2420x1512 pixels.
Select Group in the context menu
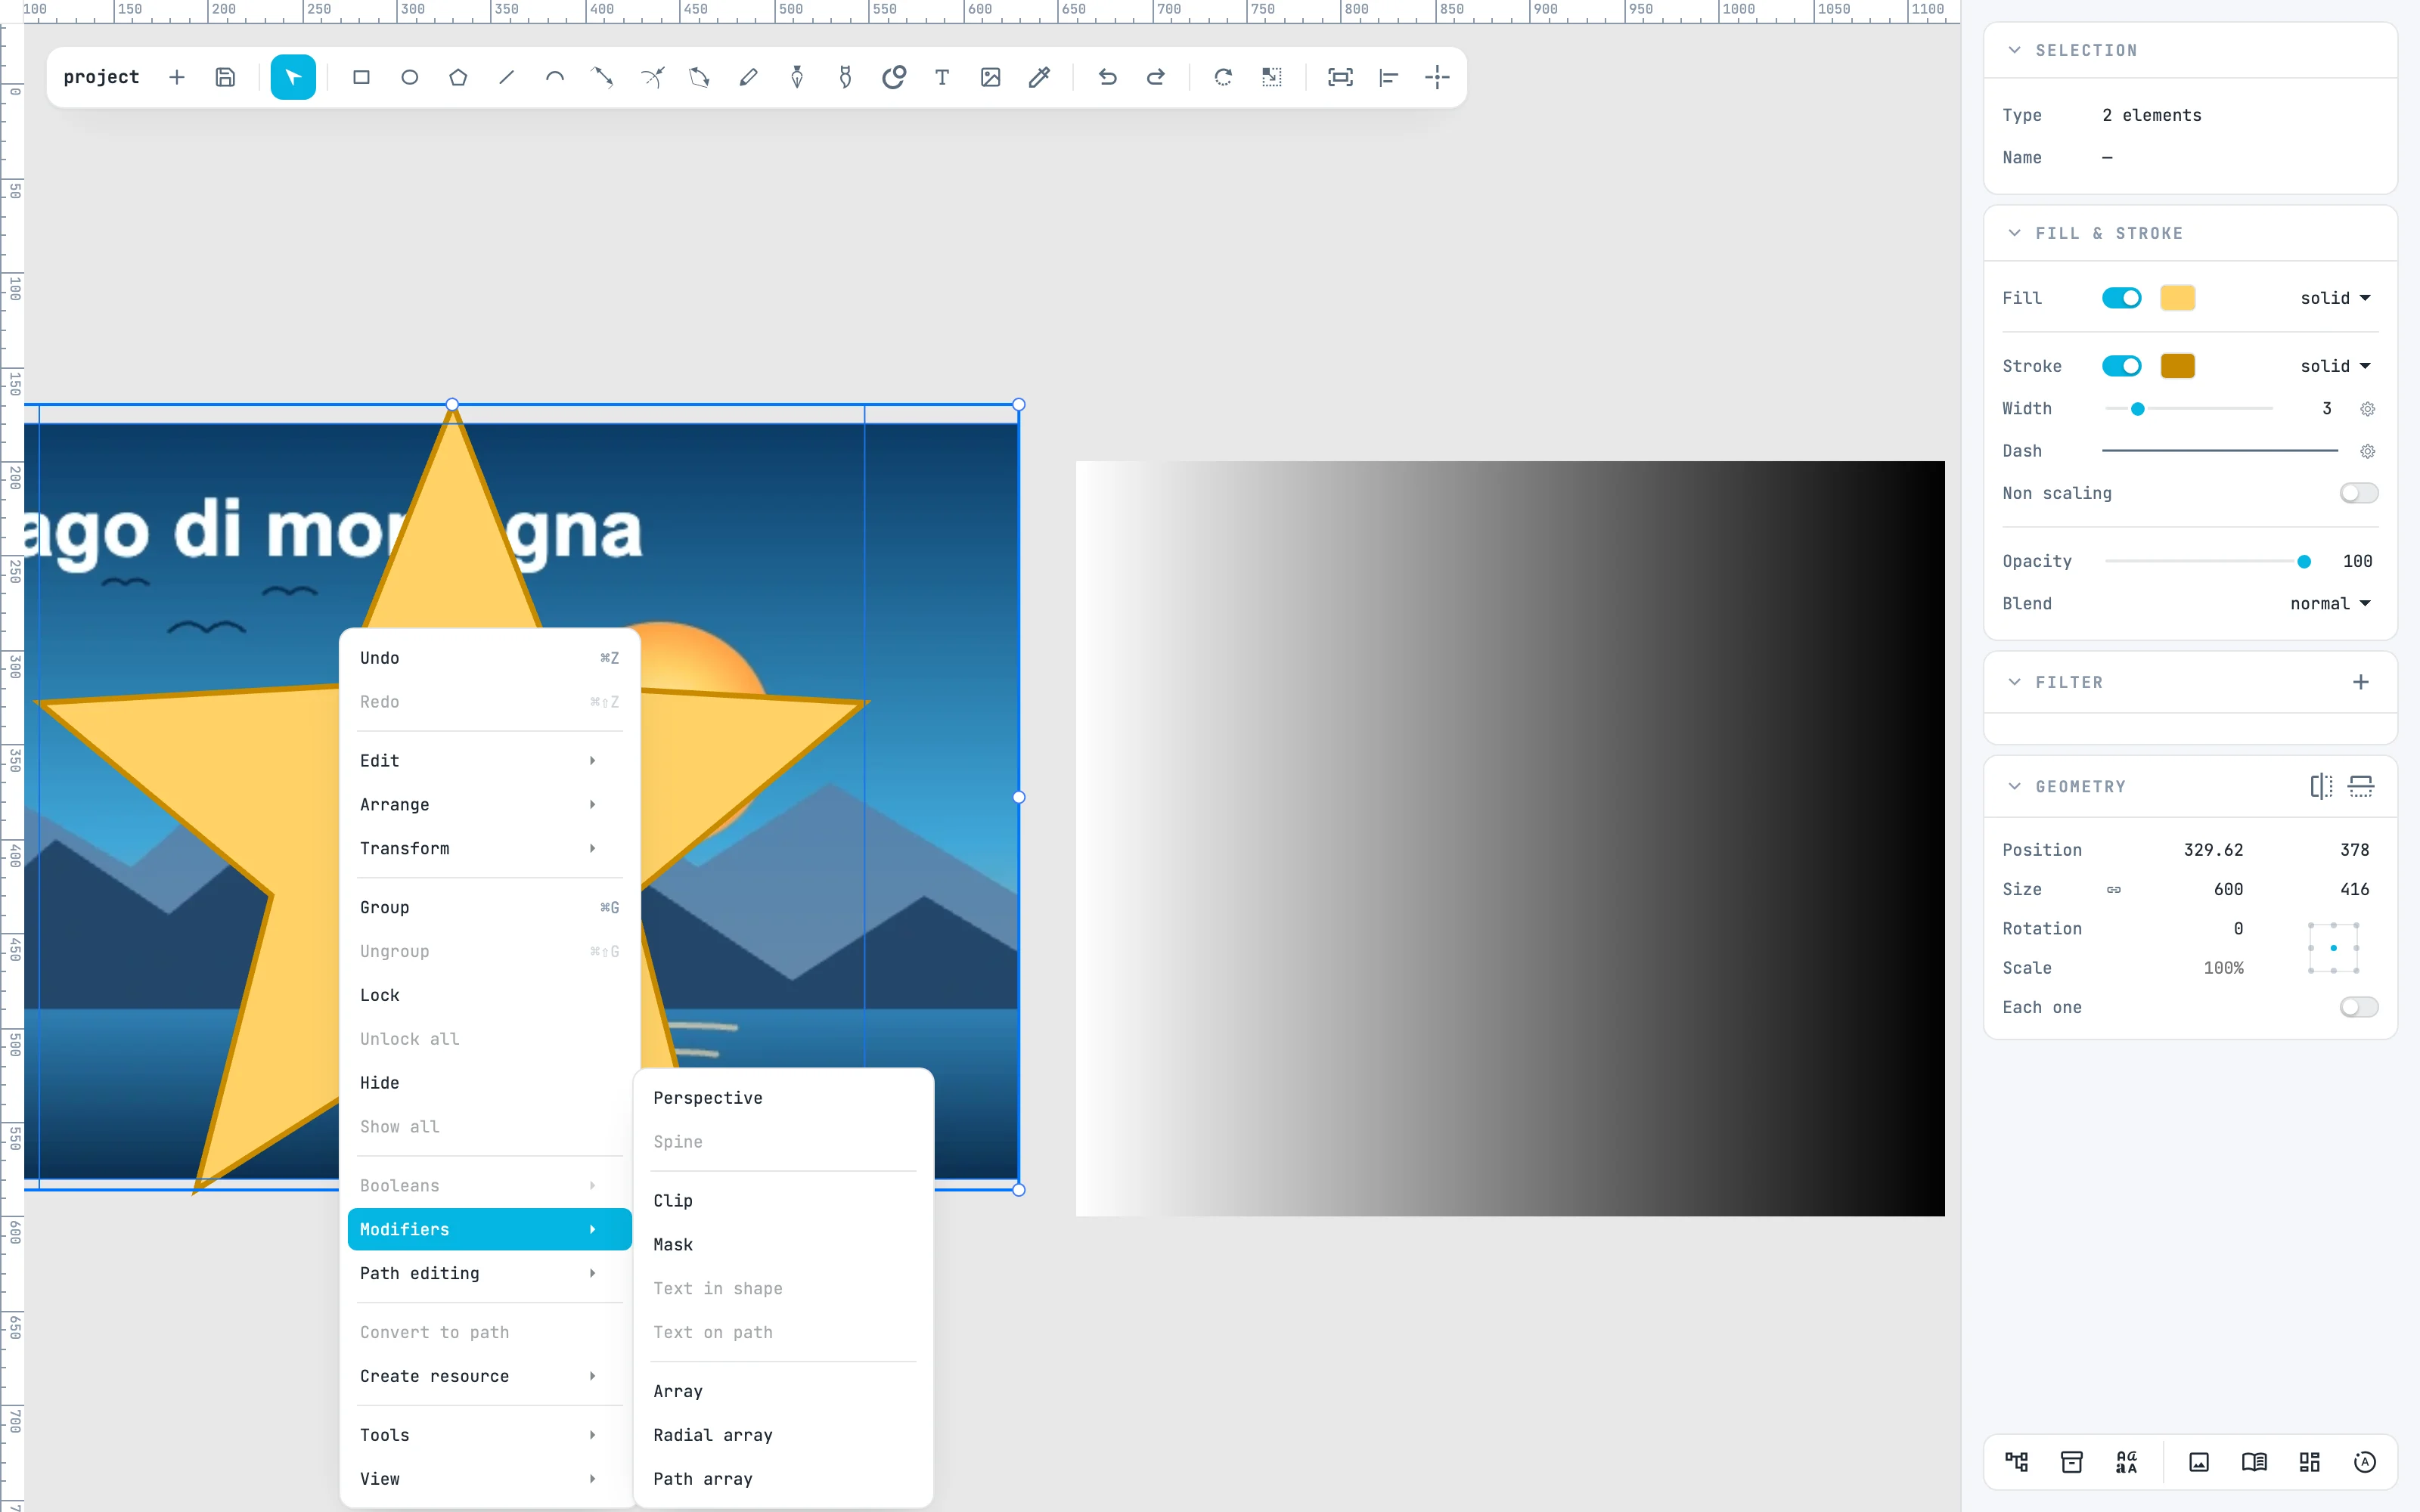(x=489, y=907)
